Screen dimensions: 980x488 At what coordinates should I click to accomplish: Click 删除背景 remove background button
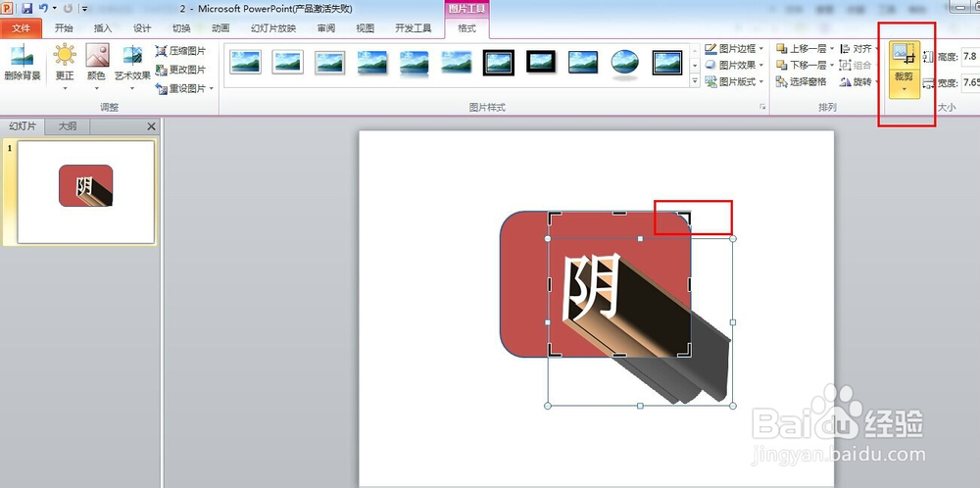22,63
